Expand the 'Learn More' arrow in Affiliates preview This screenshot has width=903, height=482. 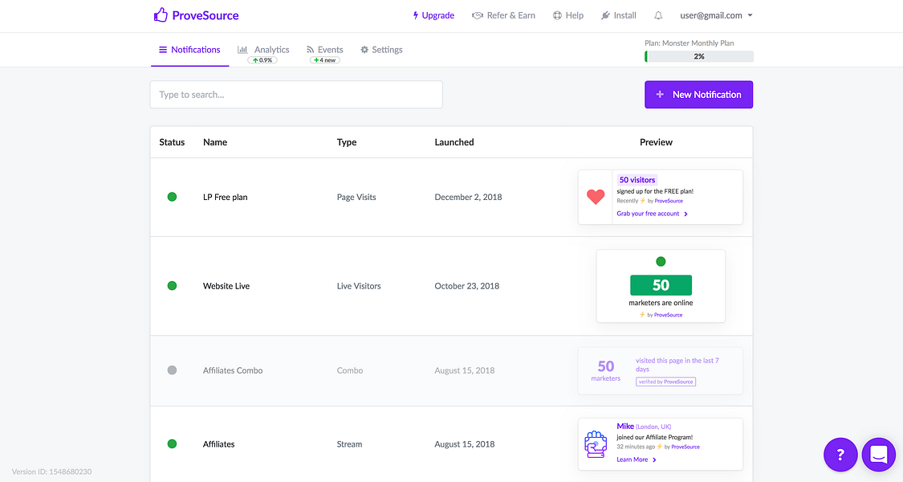[653, 459]
